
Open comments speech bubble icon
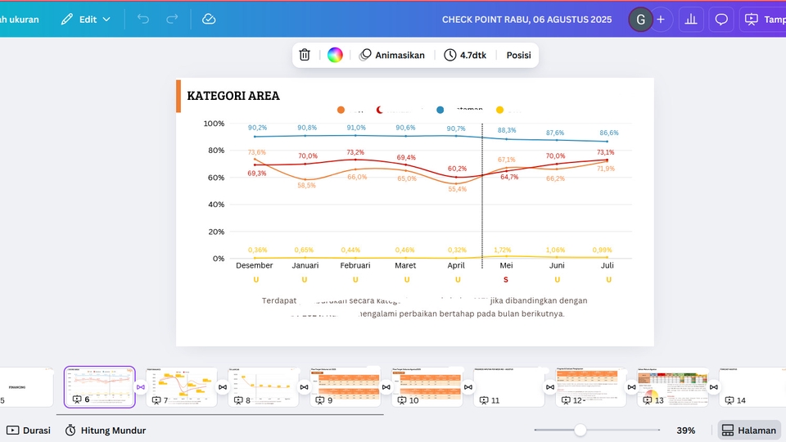coord(721,20)
